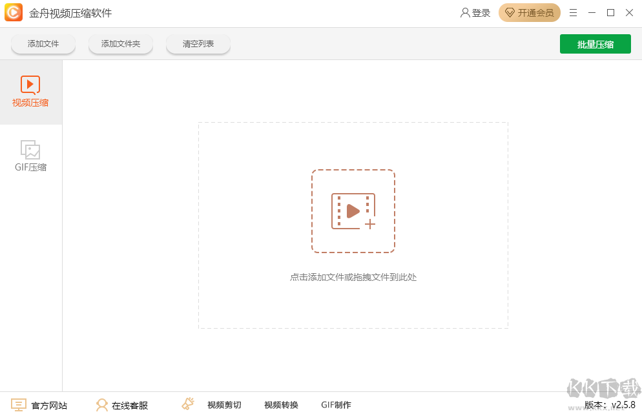Click the app logo icon top left
The height and width of the screenshot is (412, 642).
pyautogui.click(x=14, y=12)
